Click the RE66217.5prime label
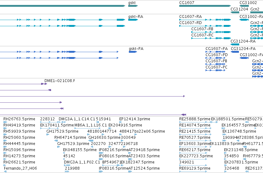Screen dimensions: 263x173 click(195, 150)
